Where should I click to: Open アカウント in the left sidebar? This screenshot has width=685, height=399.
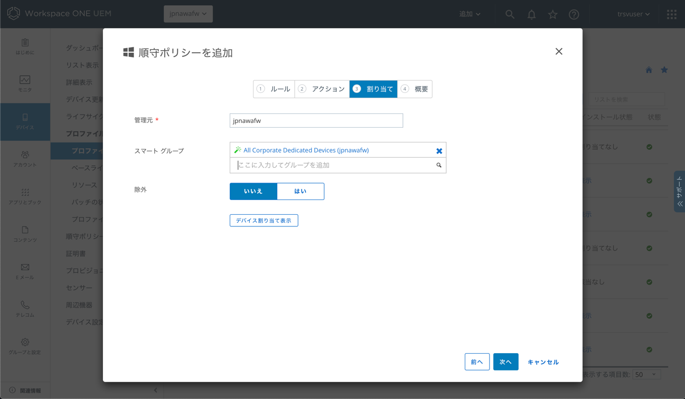[25, 159]
